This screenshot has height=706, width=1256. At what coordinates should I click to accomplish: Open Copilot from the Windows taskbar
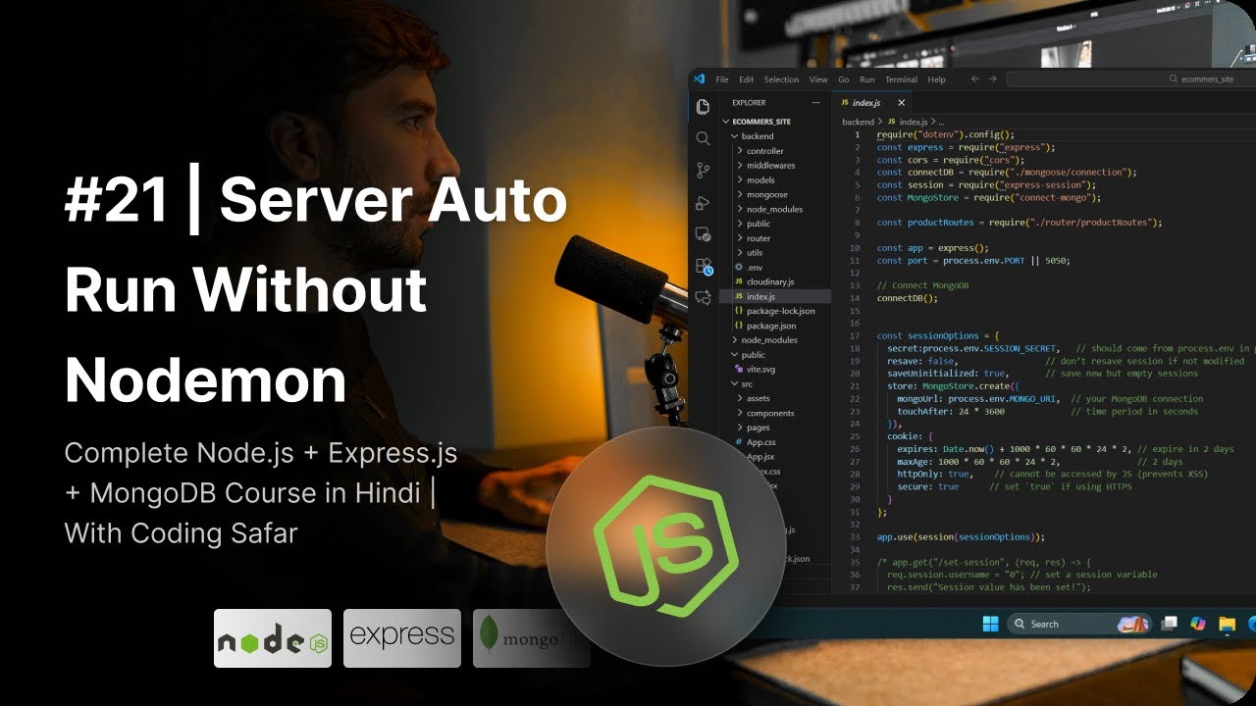point(1197,624)
